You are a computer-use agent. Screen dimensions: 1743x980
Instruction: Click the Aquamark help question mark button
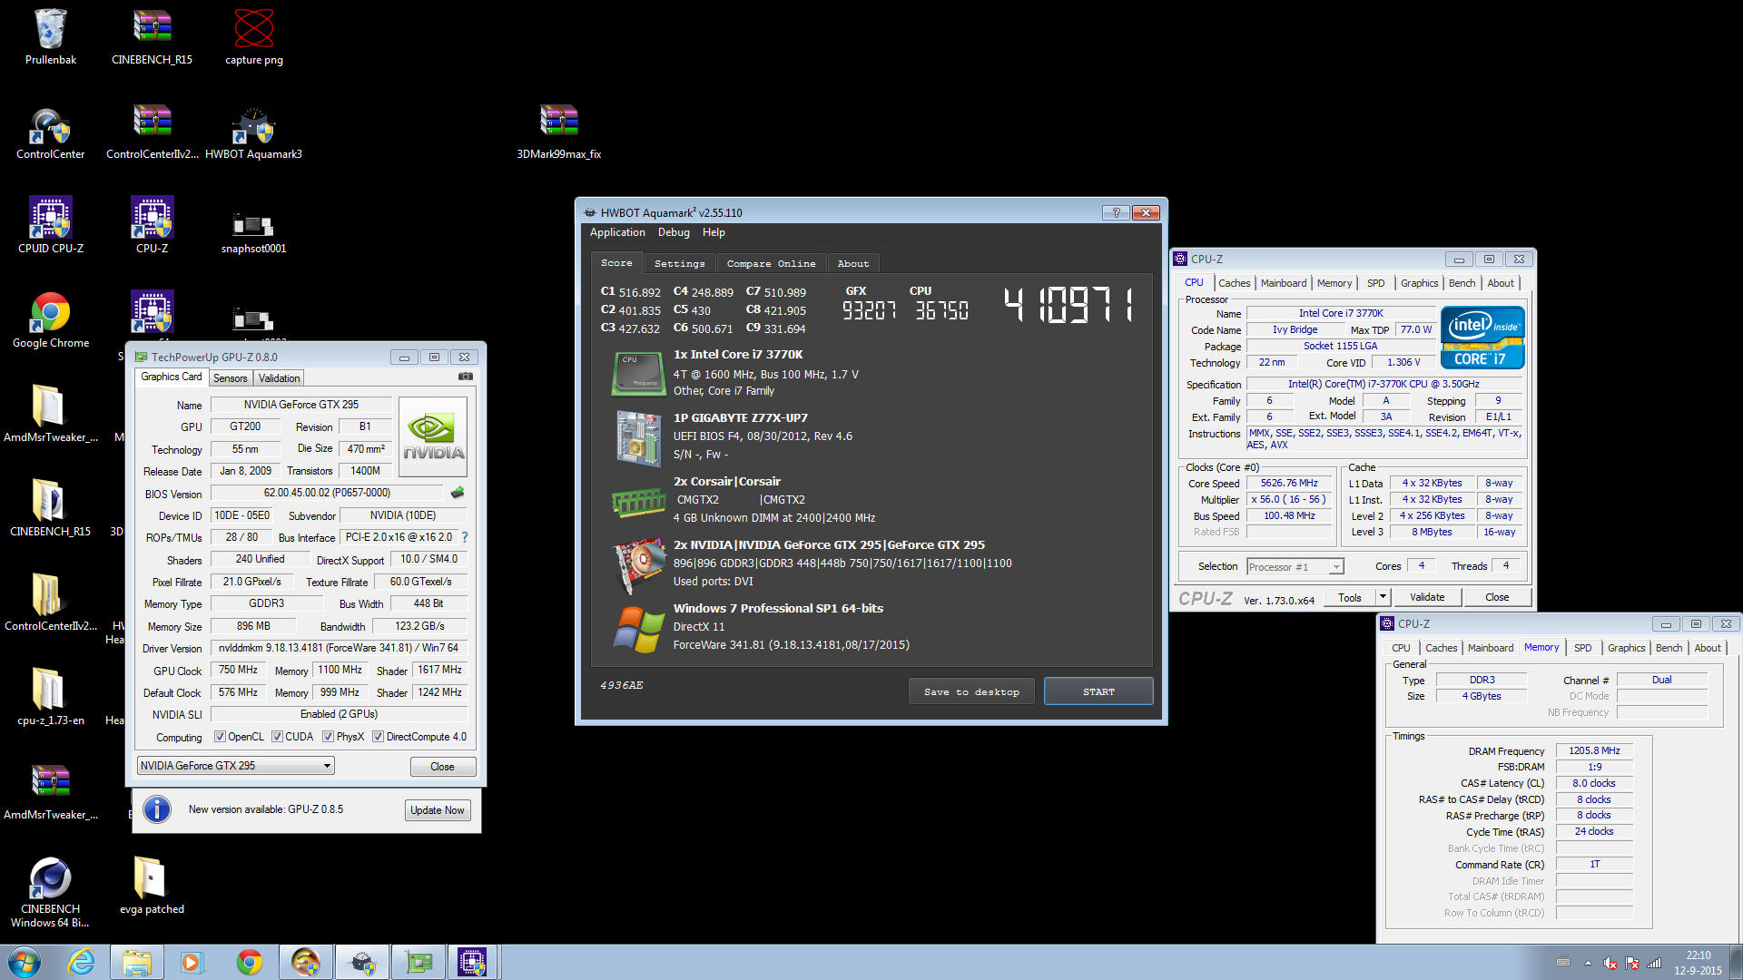coord(1116,212)
